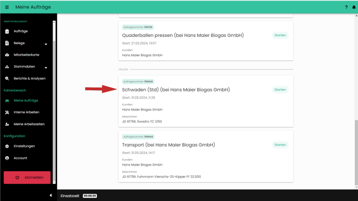Click order number badge 700729
This screenshot has height=201, width=358.
[138, 27]
